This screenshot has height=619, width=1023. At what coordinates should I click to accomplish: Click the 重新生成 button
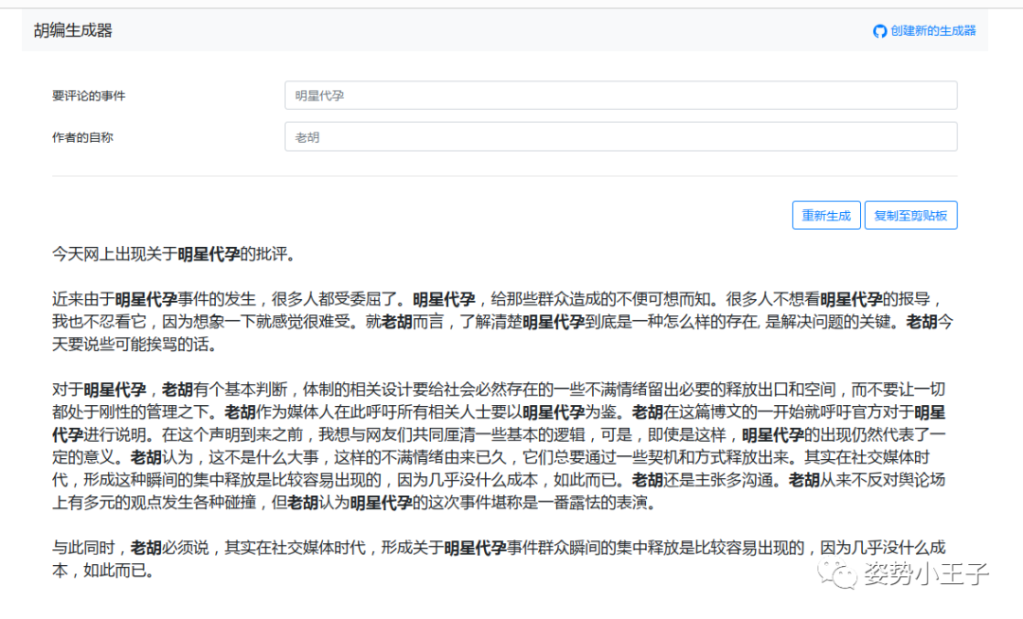coord(826,215)
